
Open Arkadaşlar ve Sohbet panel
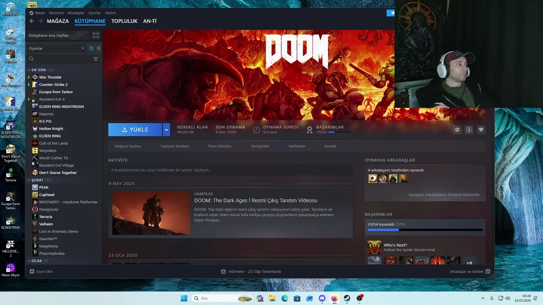tap(470, 272)
